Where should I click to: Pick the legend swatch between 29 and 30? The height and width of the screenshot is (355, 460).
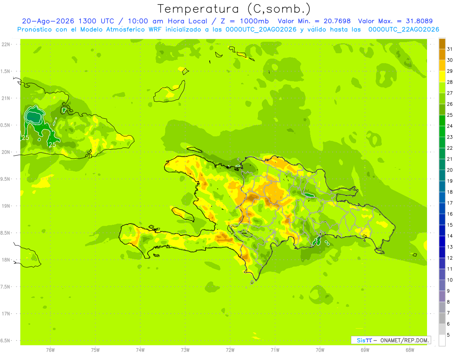click(x=442, y=65)
